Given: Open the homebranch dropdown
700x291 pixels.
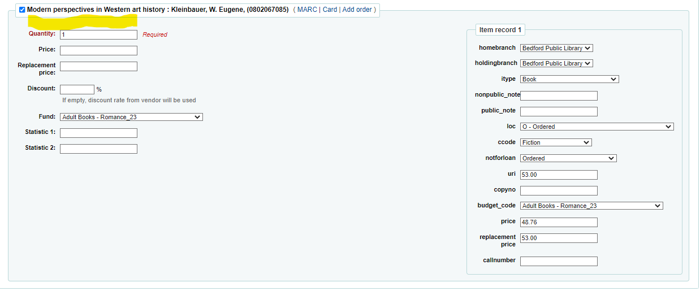Looking at the screenshot, I should (556, 48).
